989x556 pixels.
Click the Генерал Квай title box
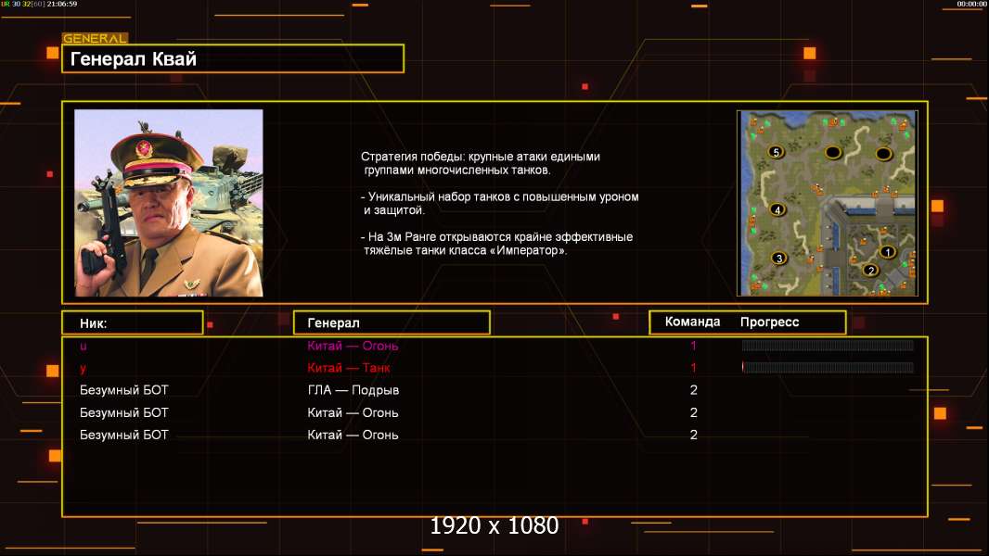point(233,58)
